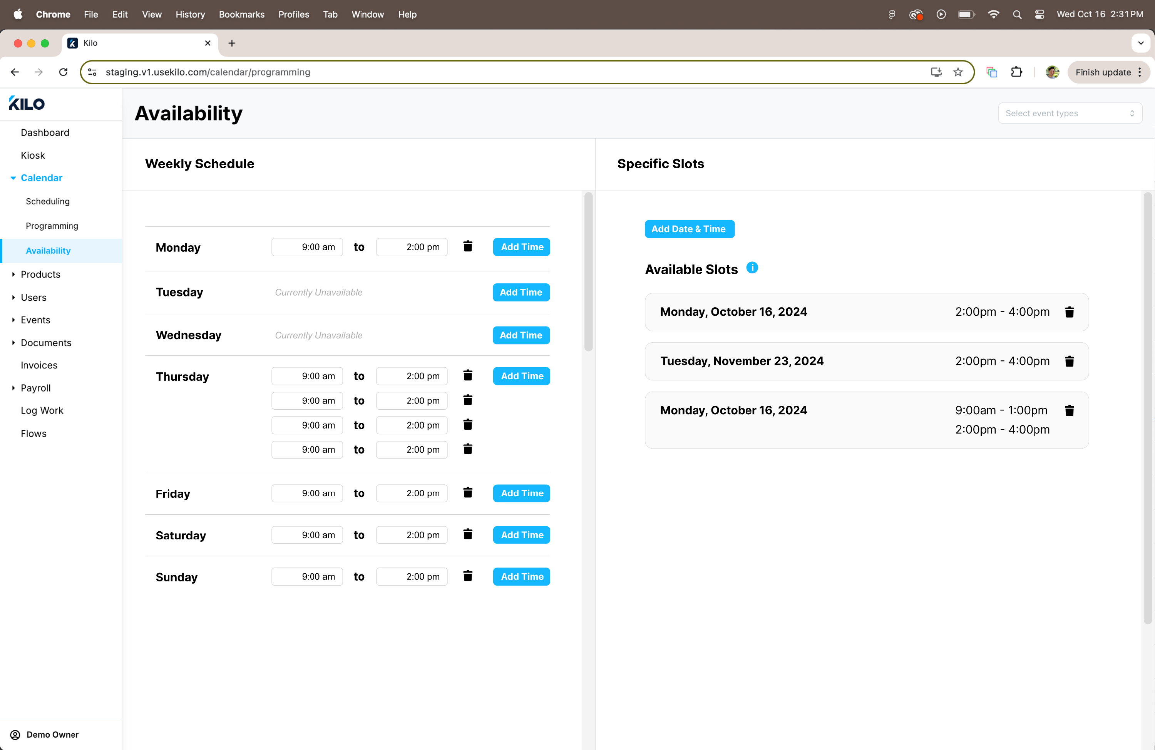Expand the Products sidebar section
Viewport: 1155px width, 750px height.
pyautogui.click(x=13, y=274)
